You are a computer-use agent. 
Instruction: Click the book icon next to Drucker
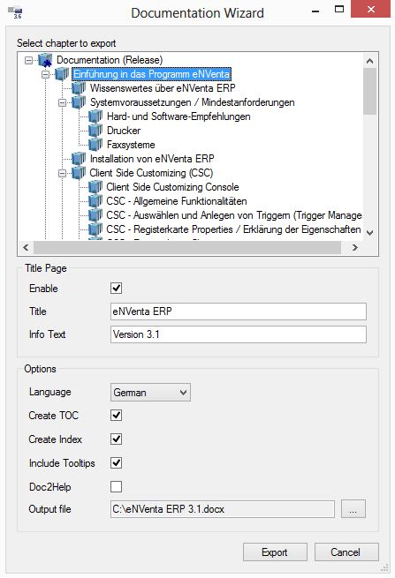click(x=95, y=131)
